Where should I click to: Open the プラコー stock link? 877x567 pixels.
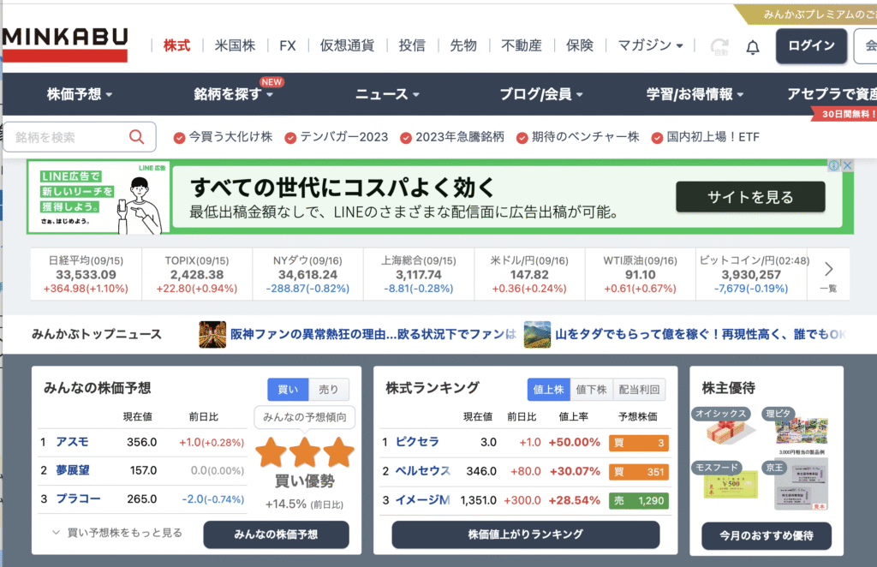point(78,498)
